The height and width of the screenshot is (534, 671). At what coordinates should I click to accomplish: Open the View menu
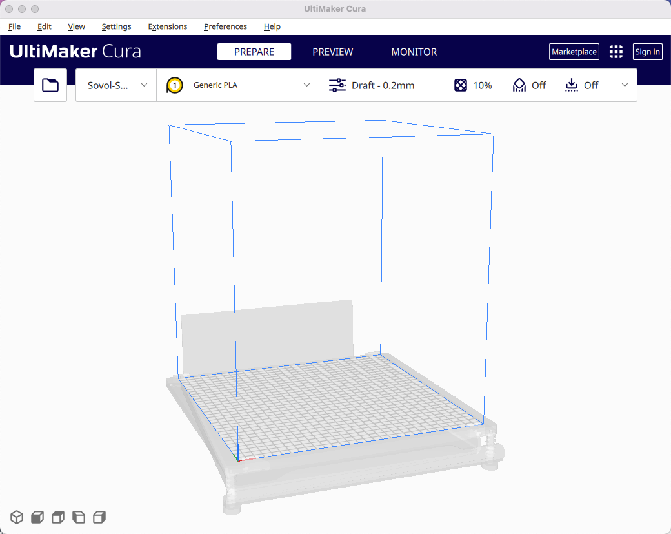click(x=76, y=26)
